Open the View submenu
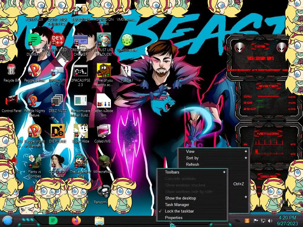The image size is (303, 227). point(214,152)
